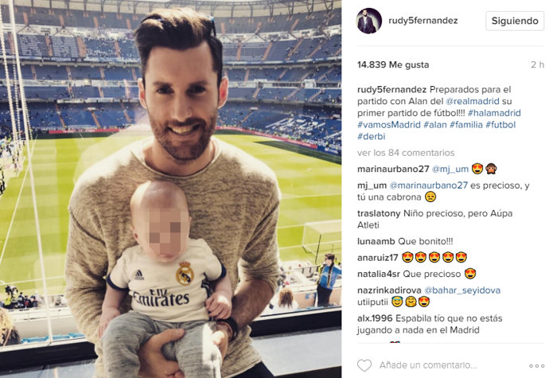The width and height of the screenshot is (549, 378).
Task: Open the @mj_um mention link
Action: 450,170
